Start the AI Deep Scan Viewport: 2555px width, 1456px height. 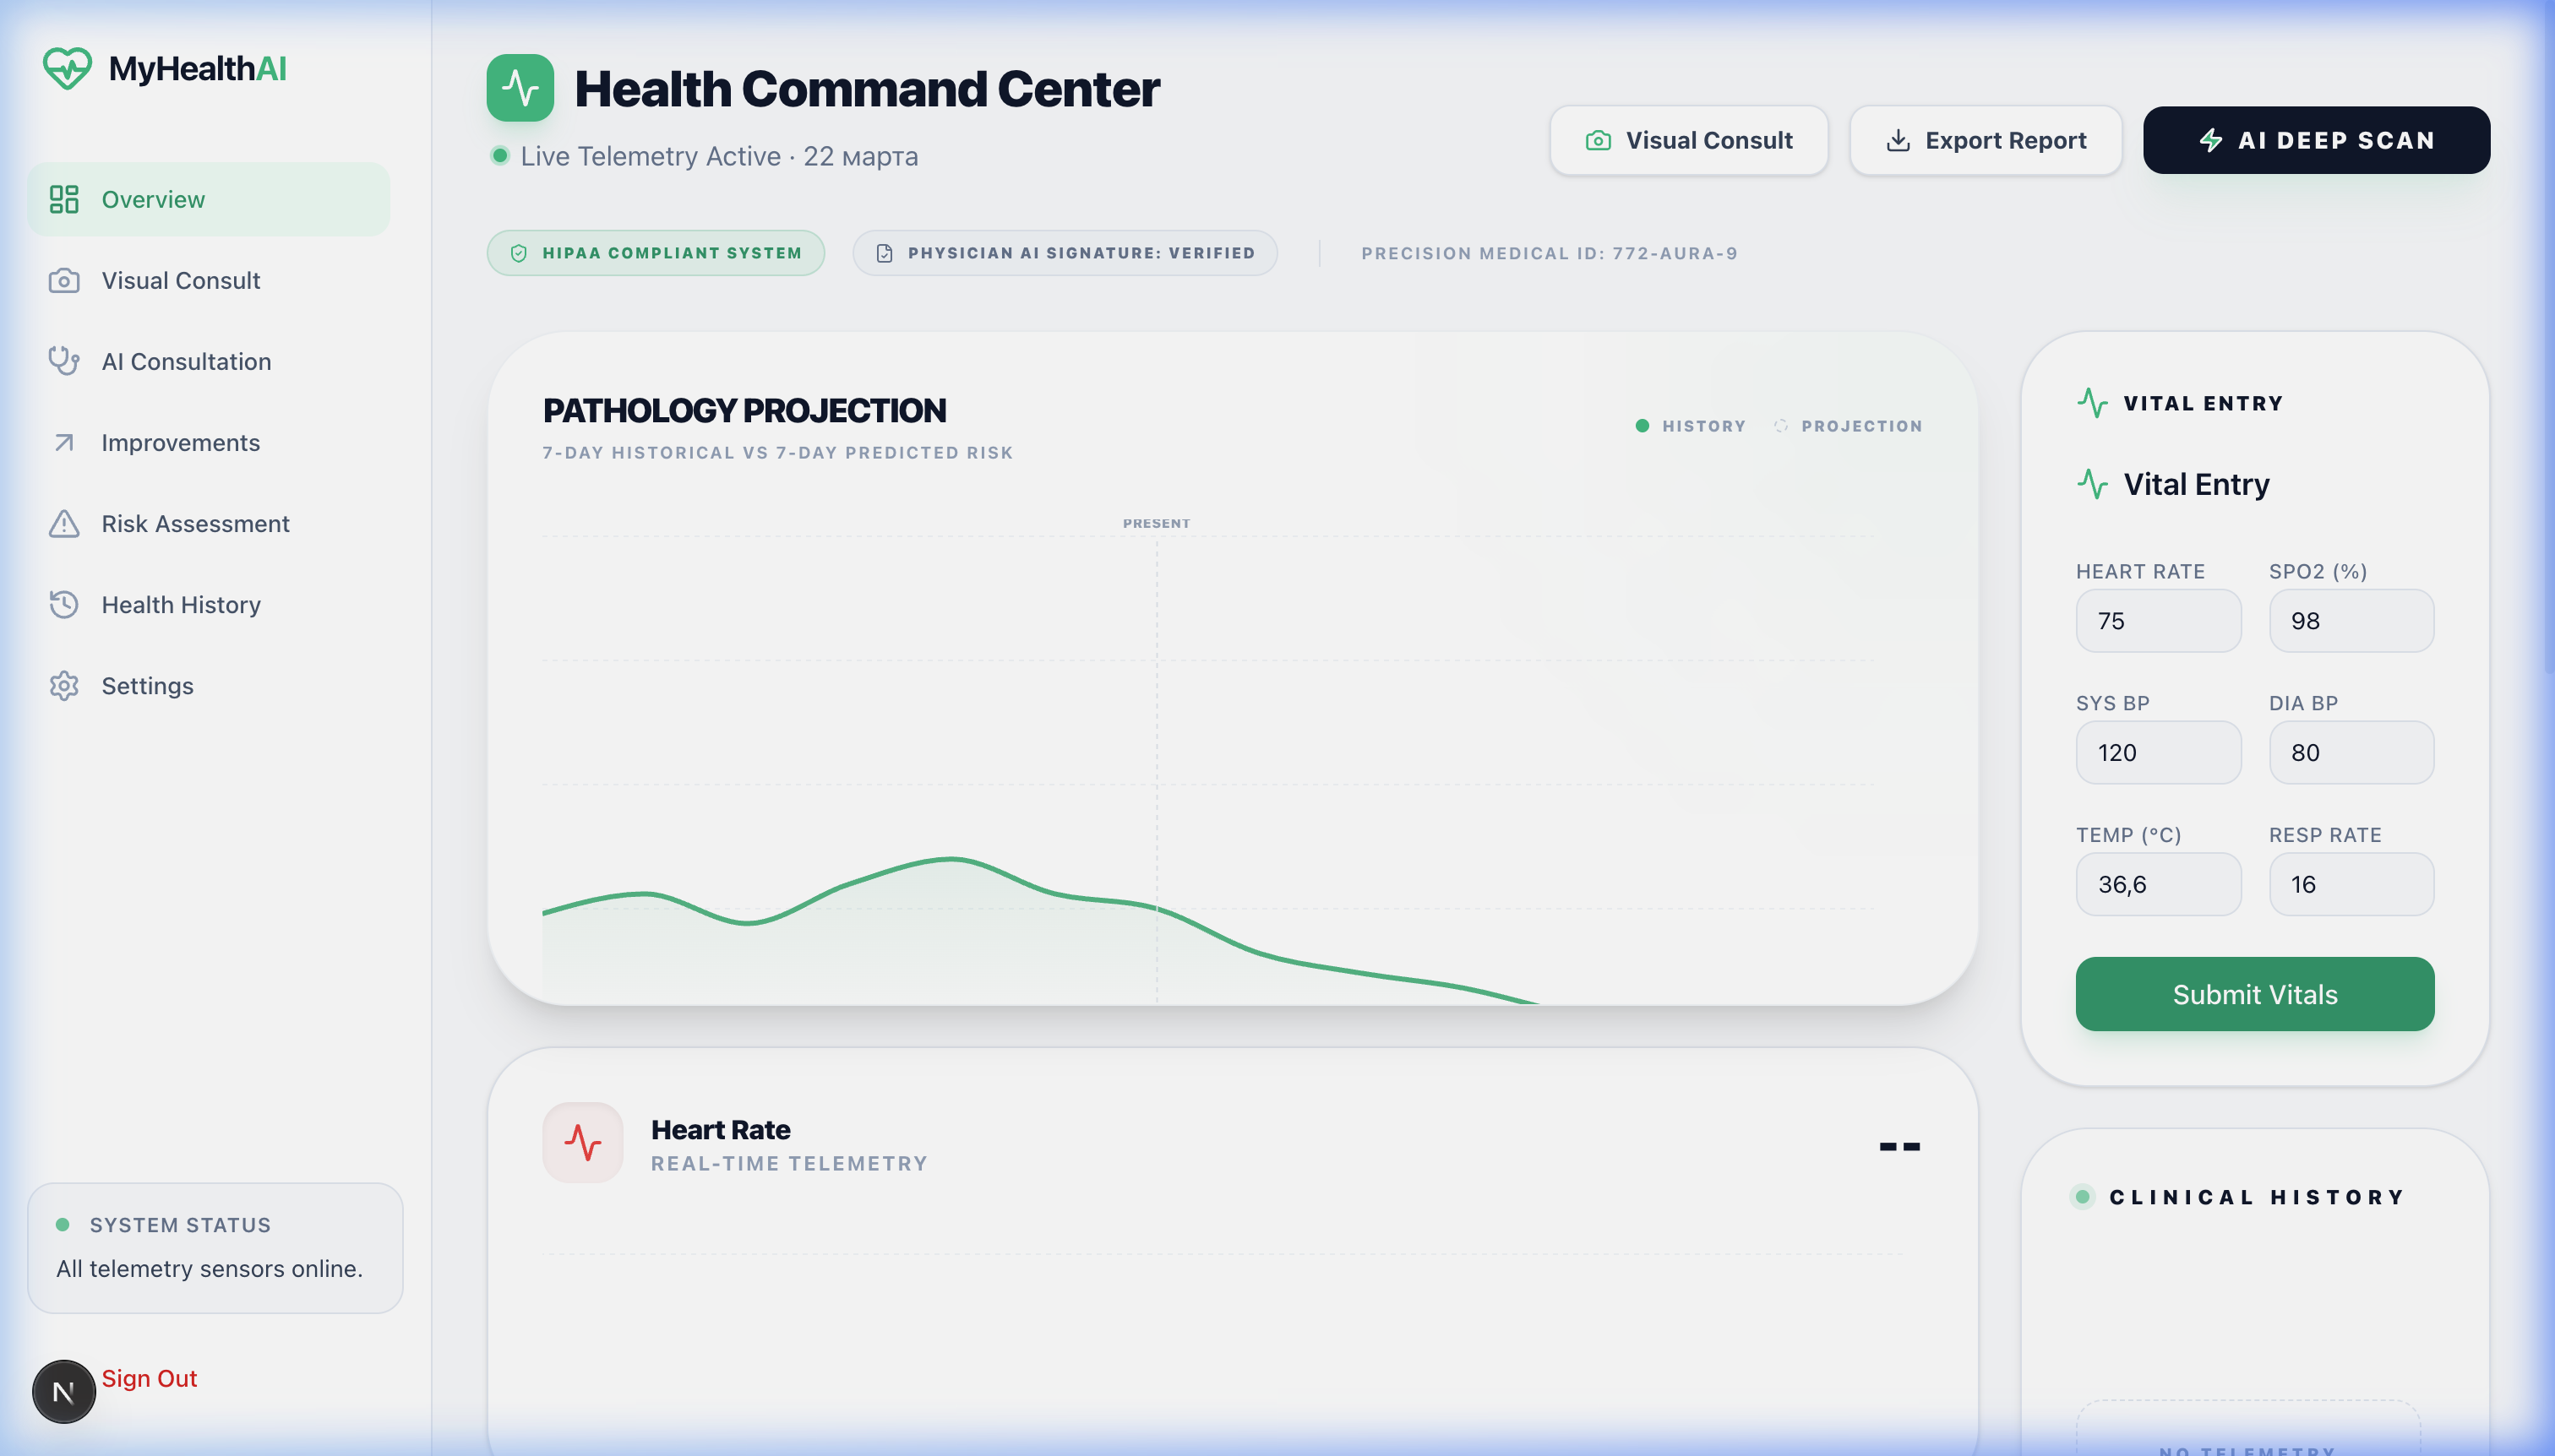coord(2316,140)
